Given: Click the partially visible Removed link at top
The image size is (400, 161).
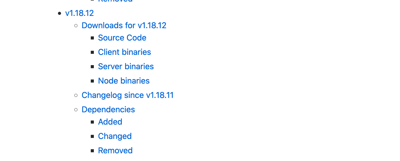Looking at the screenshot, I should tap(115, 1).
